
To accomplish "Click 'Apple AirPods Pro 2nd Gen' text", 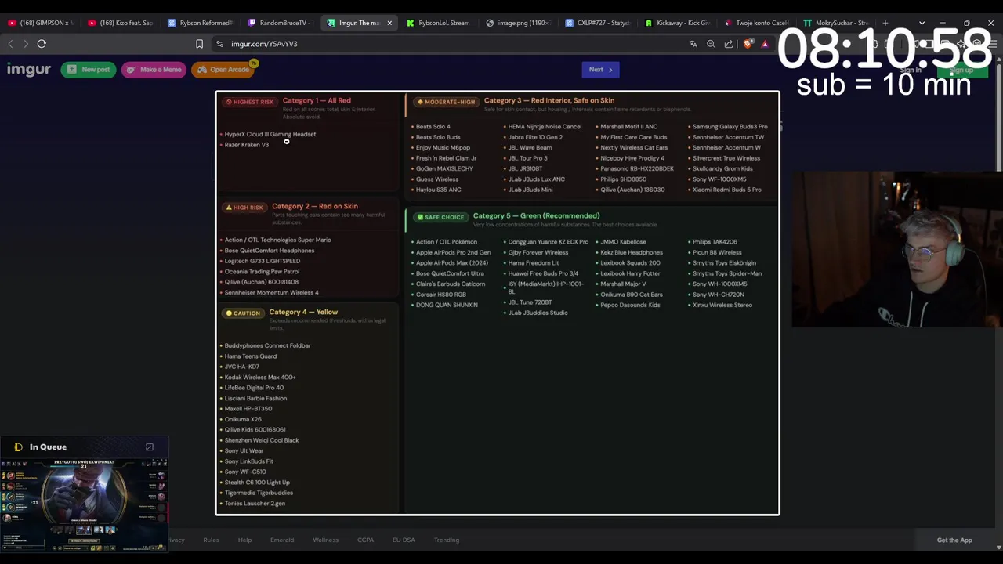I will coord(453,252).
